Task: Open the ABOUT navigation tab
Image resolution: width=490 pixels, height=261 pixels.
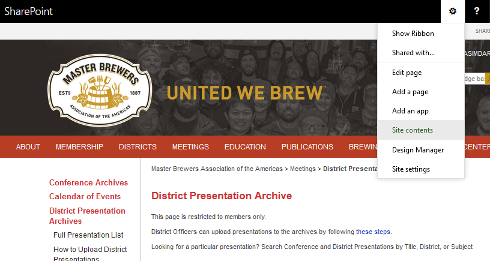Action: [x=28, y=147]
